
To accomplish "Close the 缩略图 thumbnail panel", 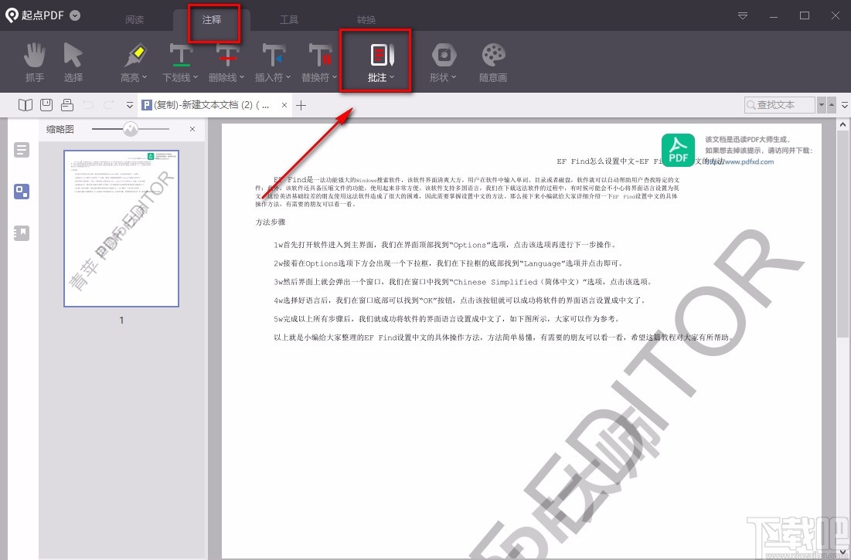I will (x=192, y=129).
